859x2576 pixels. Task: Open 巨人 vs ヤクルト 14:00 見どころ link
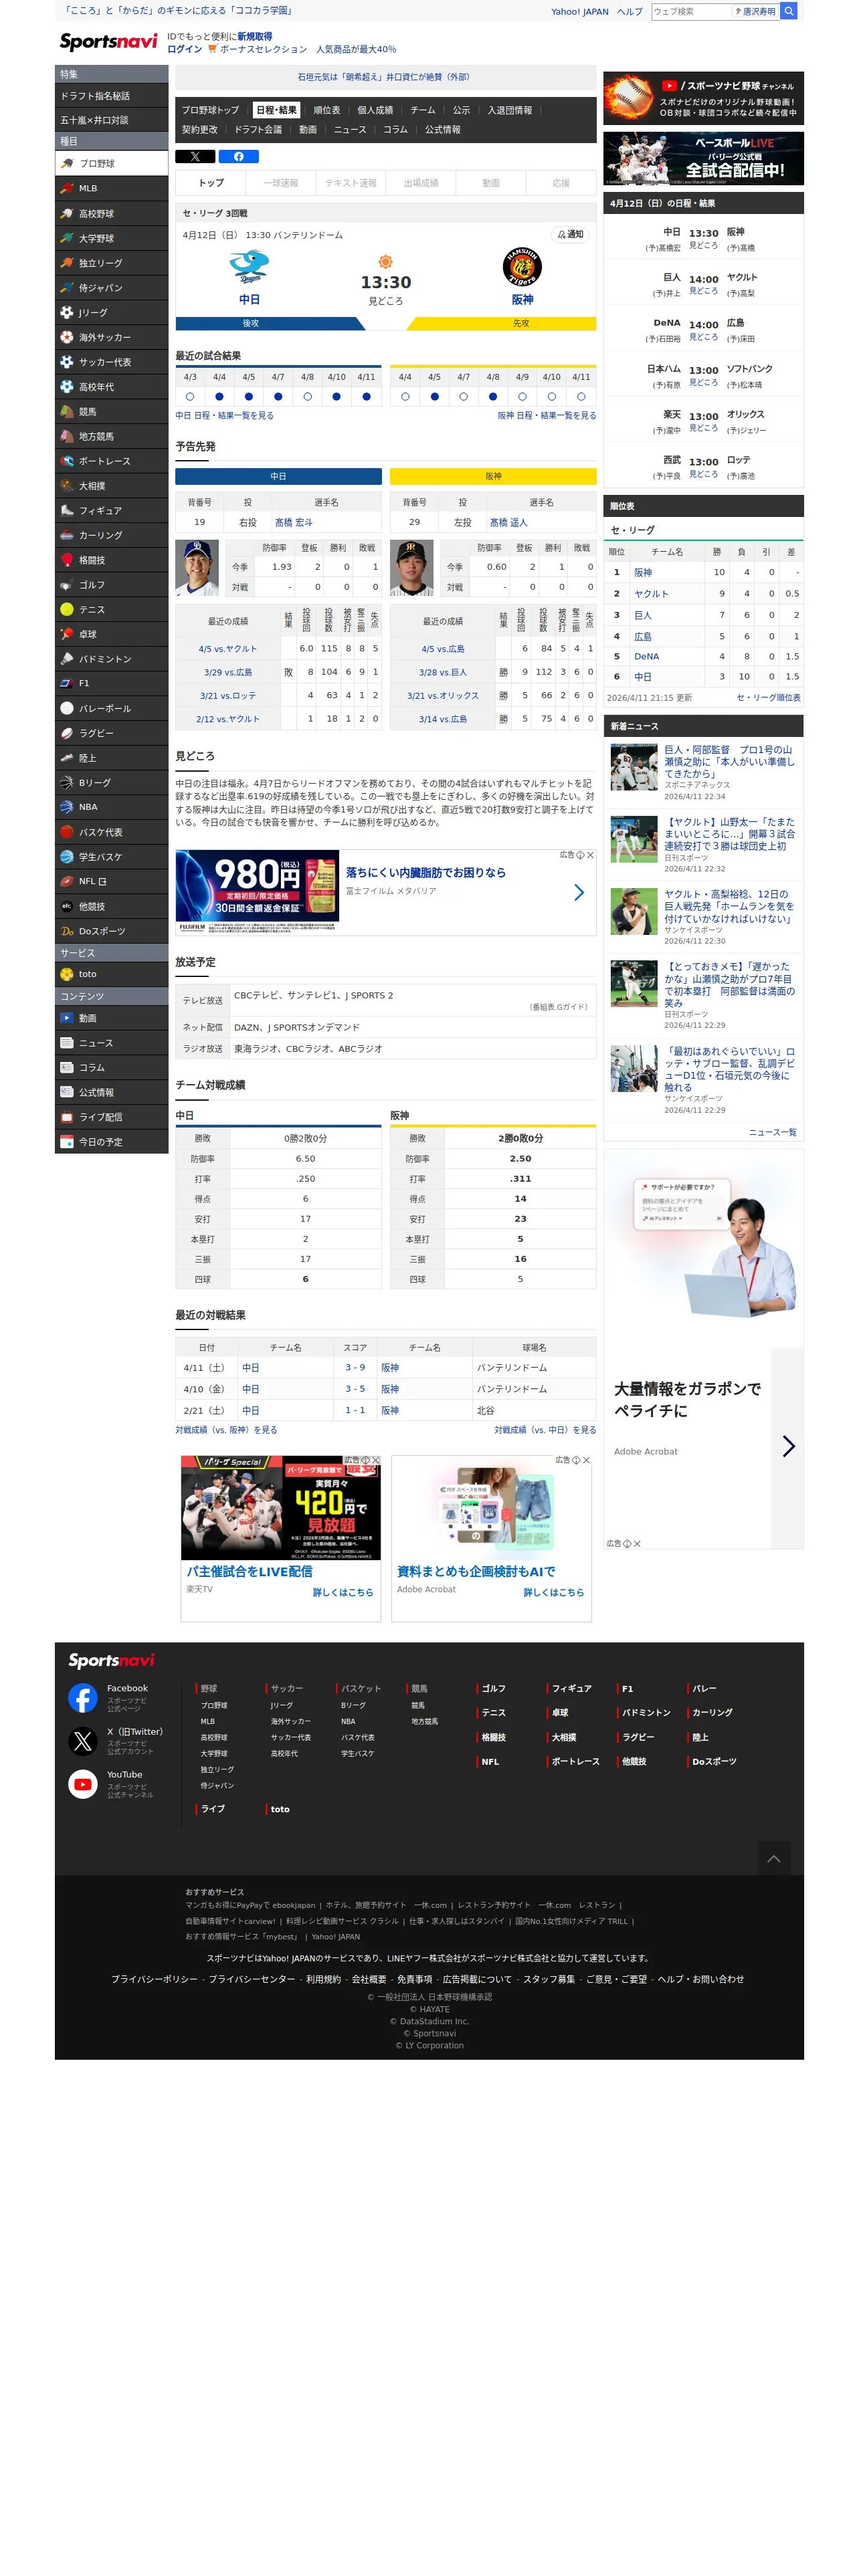[x=703, y=291]
